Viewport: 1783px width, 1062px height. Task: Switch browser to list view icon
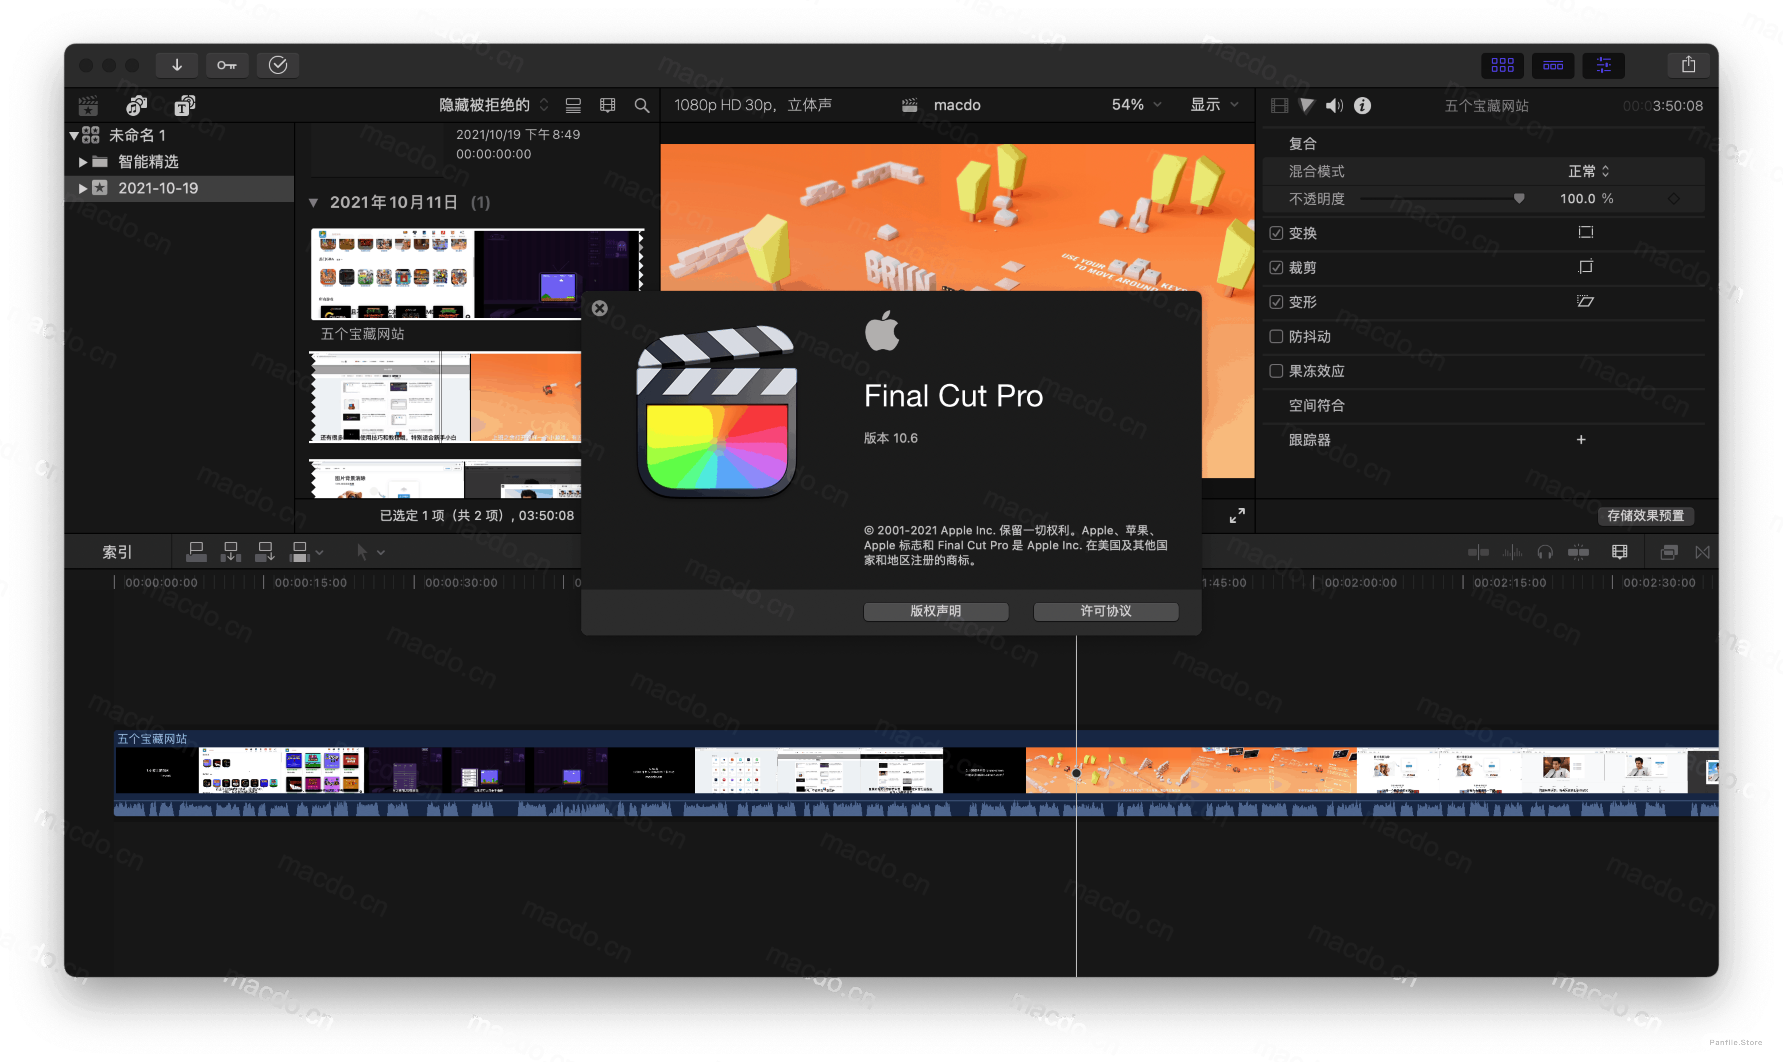[573, 106]
